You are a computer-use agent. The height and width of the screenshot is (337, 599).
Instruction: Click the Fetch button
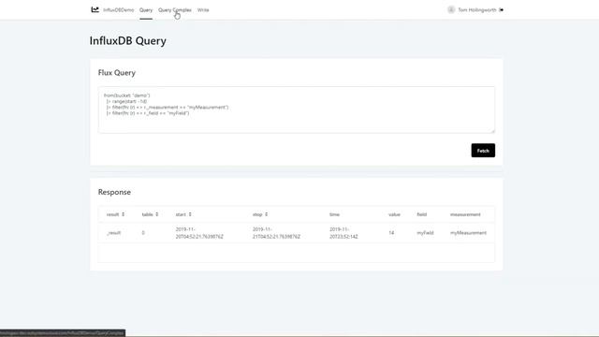click(x=483, y=151)
